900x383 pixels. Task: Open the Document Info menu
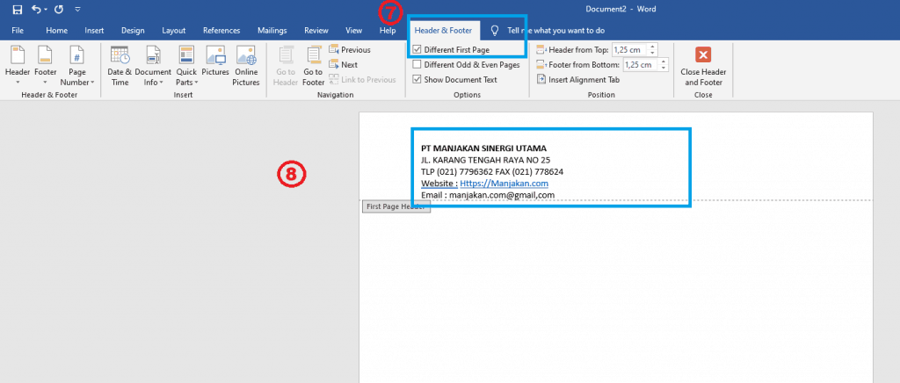point(153,65)
